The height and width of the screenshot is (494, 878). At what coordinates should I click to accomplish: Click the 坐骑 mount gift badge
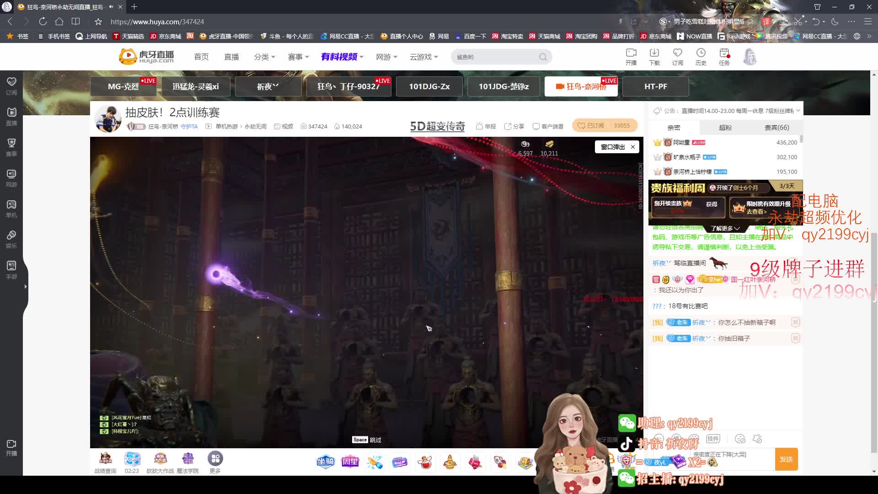(x=326, y=462)
